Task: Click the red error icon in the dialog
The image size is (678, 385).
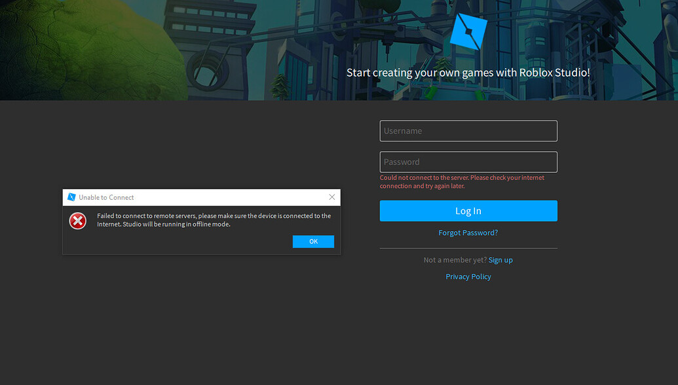Action: tap(78, 221)
